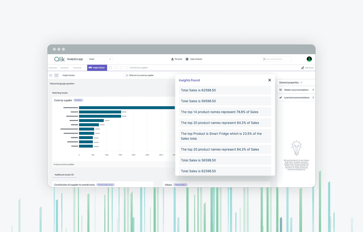Click the top bar of the supplier chart

122,107
